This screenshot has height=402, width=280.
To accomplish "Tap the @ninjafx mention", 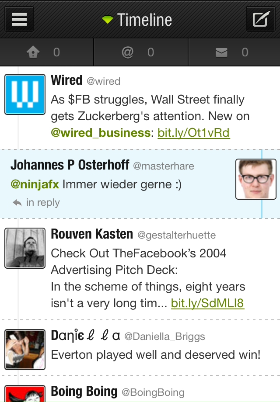I will [35, 184].
